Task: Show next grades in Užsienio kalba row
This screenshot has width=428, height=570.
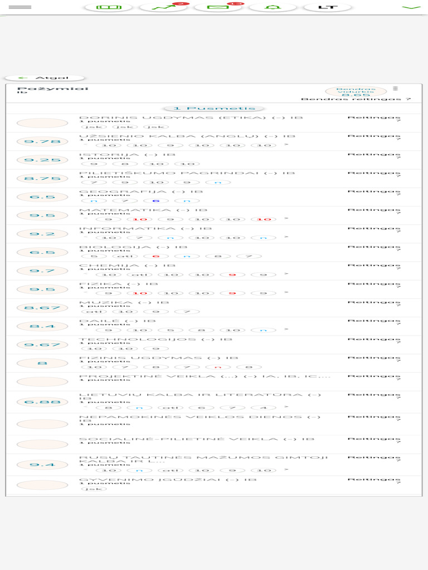Action: tap(286, 145)
